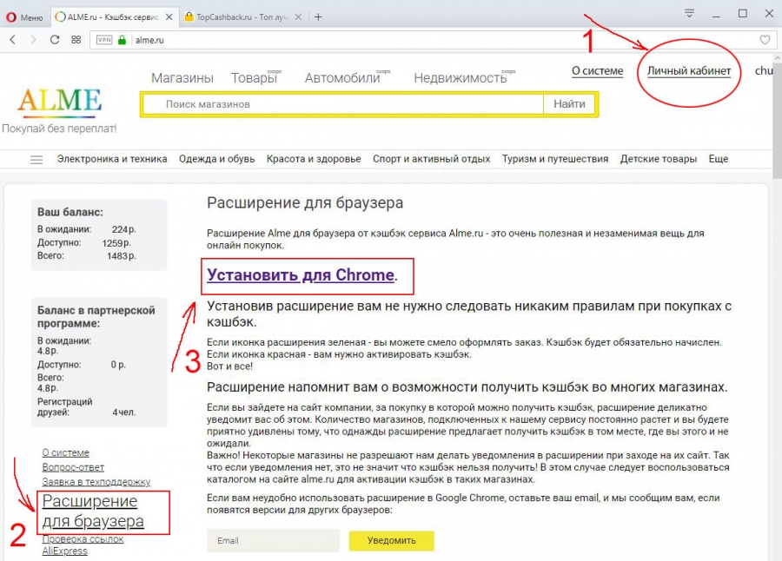Focus the address bar showing alme.ru
The height and width of the screenshot is (561, 782).
click(433, 40)
